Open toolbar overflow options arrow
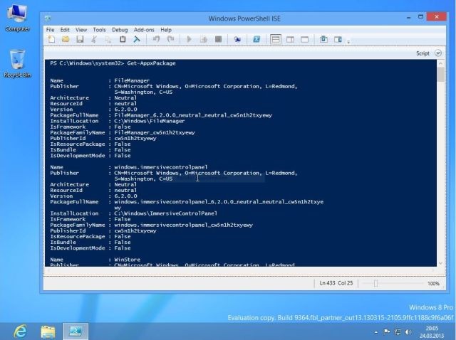 [348, 41]
